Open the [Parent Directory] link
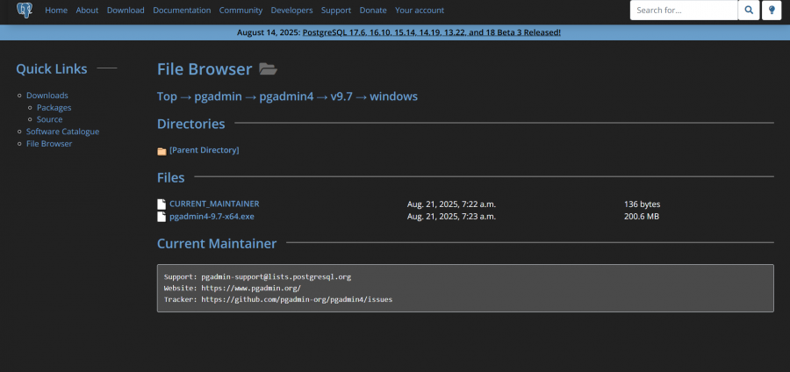 205,150
